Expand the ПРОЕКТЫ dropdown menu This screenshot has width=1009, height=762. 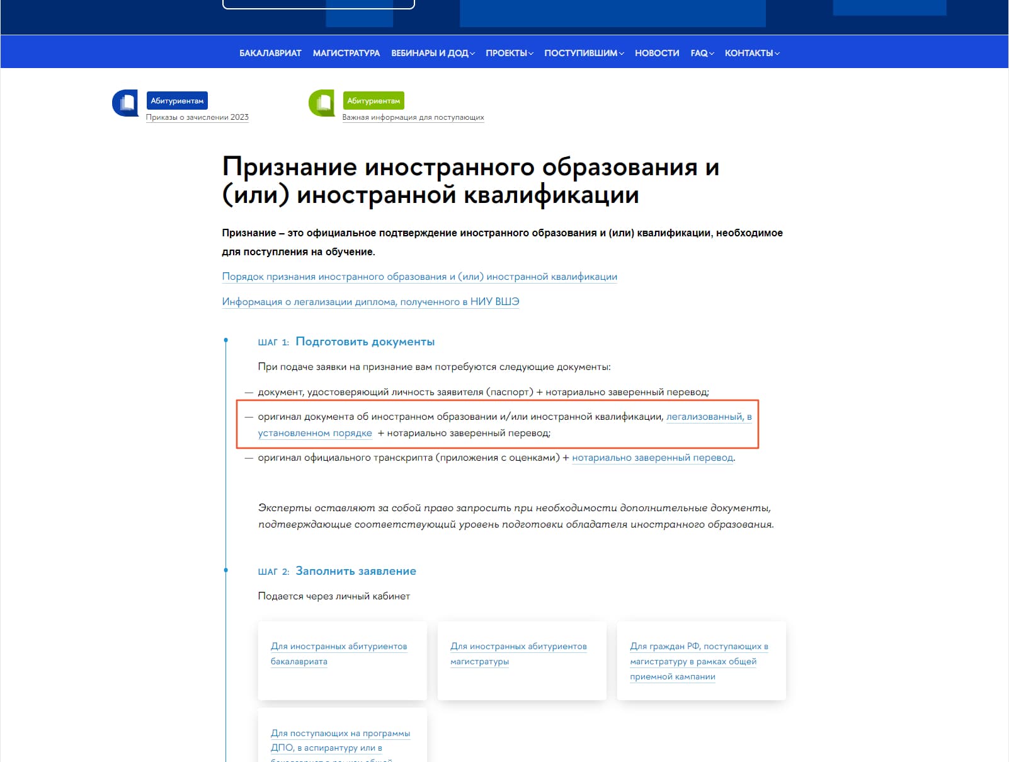(x=510, y=53)
